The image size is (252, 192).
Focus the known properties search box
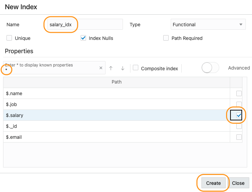pyautogui.click(x=51, y=68)
